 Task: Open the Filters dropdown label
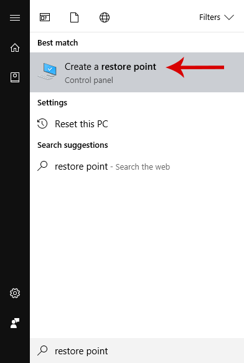[210, 17]
